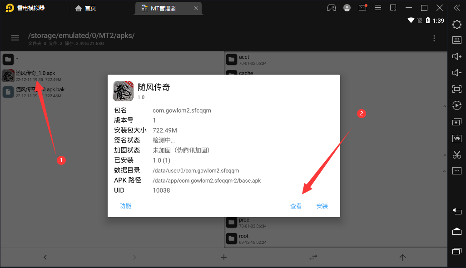This screenshot has width=466, height=268.
Task: Open LDPlayer settings via the gear icon
Action: (456, 25)
